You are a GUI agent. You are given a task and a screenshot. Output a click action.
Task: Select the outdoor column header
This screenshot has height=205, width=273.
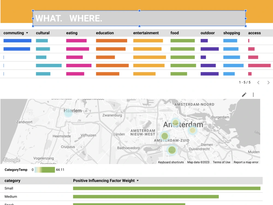(207, 33)
